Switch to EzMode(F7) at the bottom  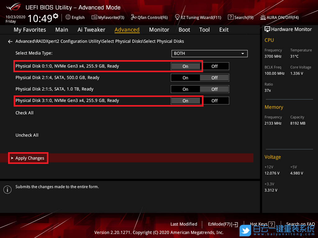click(223, 224)
